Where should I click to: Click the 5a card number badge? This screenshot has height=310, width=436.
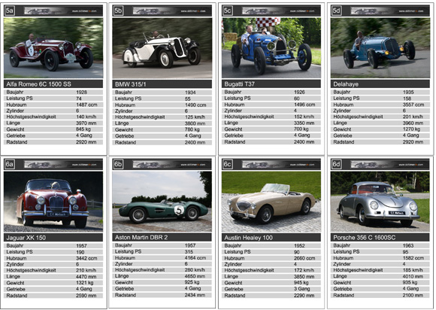tap(10, 11)
